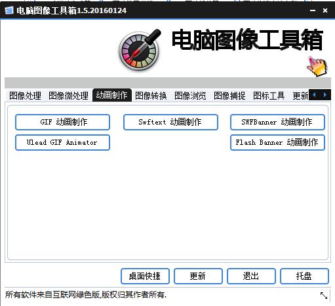Launch Swftext 动画制作
Screen dimensions: 335x306
pos(170,122)
